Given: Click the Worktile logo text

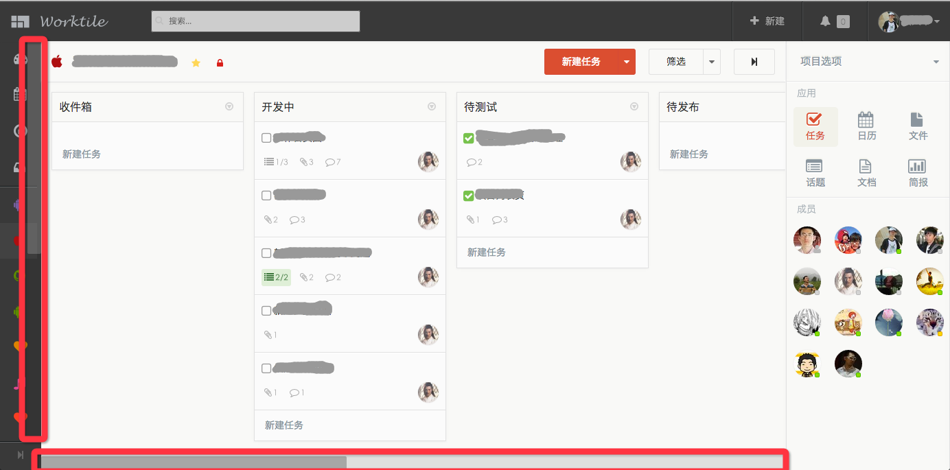Looking at the screenshot, I should [74, 21].
